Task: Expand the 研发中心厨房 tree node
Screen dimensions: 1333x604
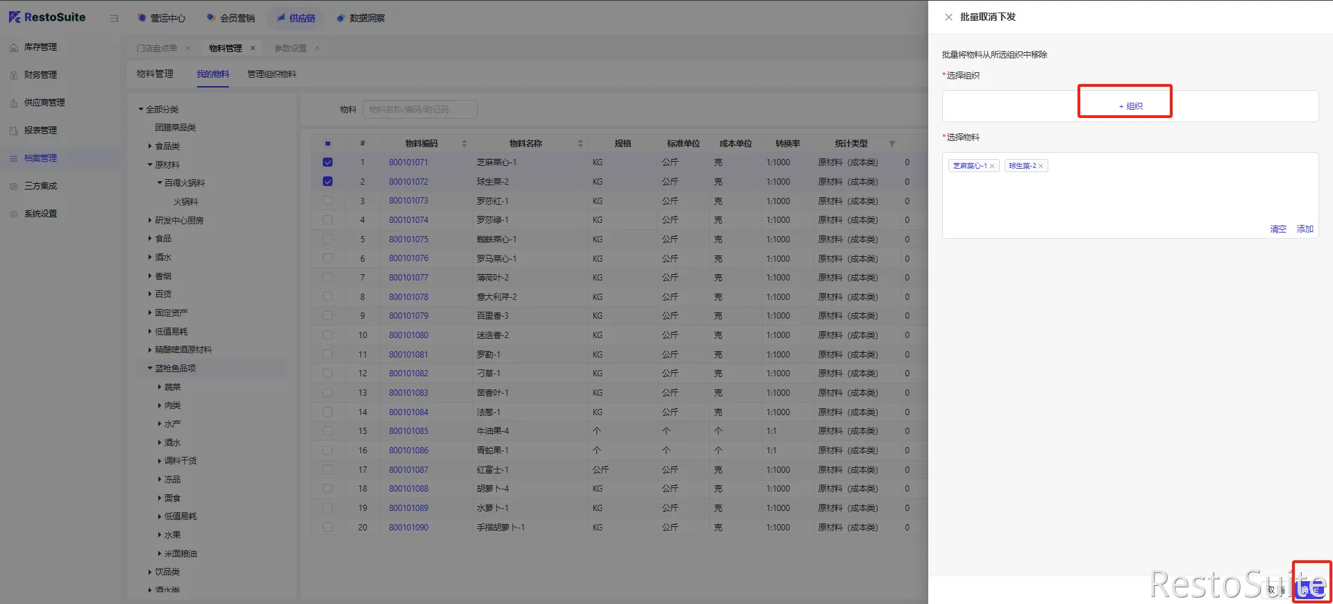Action: pyautogui.click(x=150, y=221)
